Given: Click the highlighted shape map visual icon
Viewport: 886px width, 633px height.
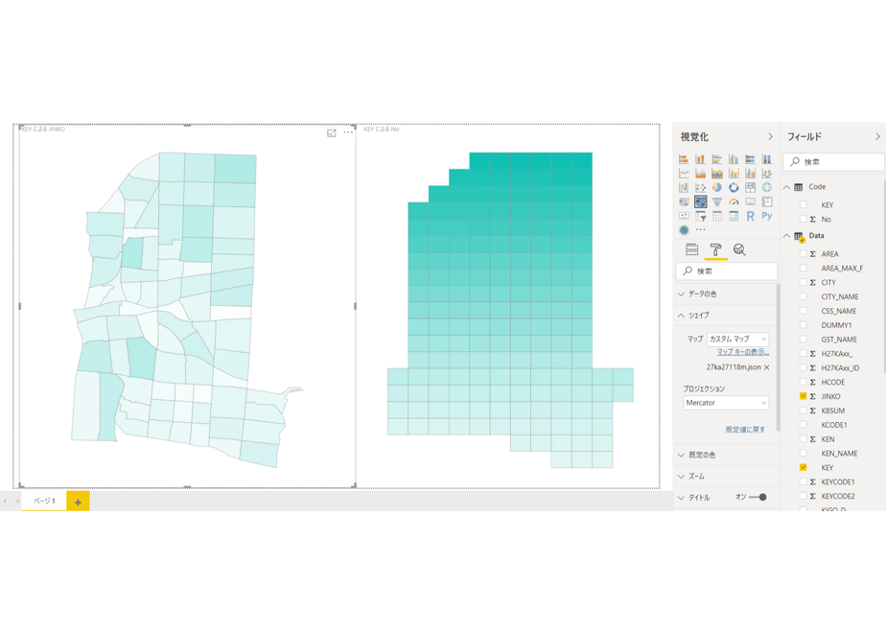Looking at the screenshot, I should (700, 201).
